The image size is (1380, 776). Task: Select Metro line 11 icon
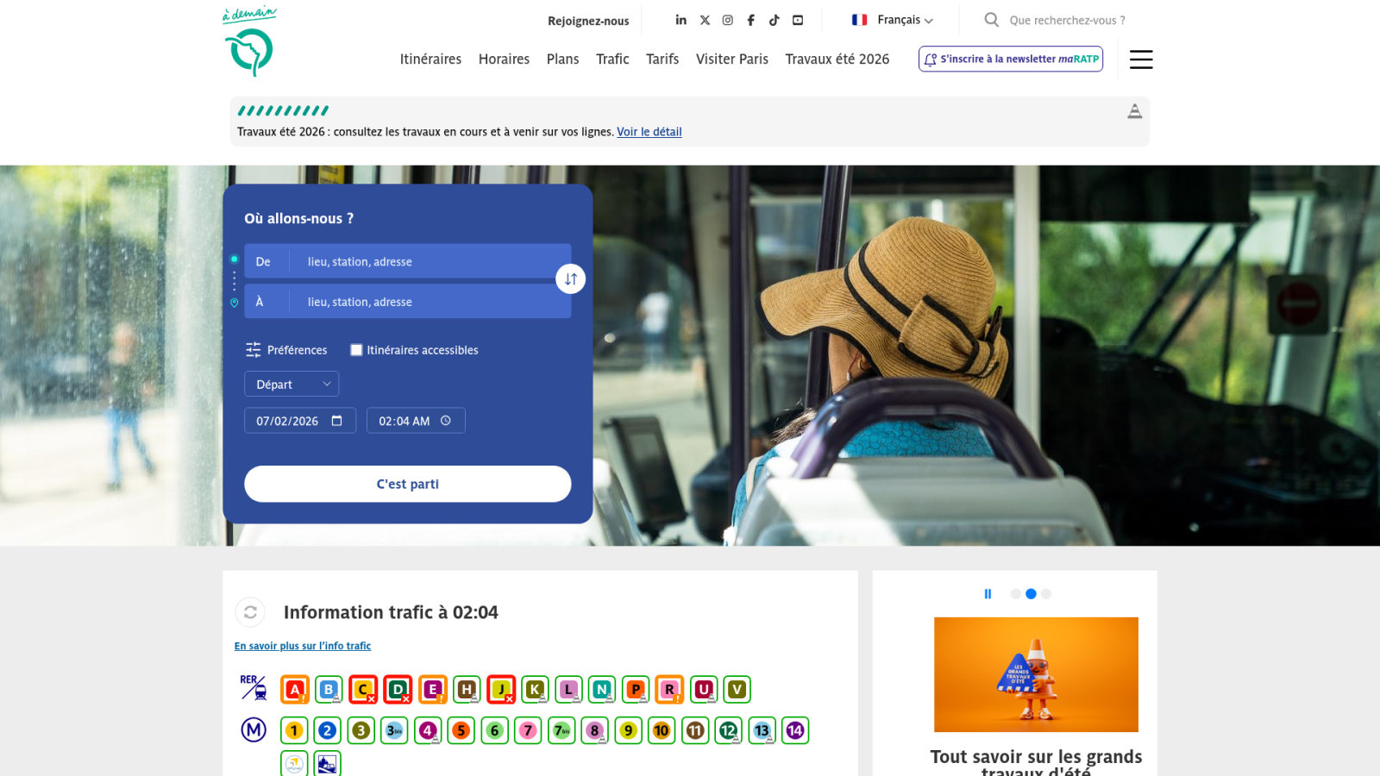695,730
